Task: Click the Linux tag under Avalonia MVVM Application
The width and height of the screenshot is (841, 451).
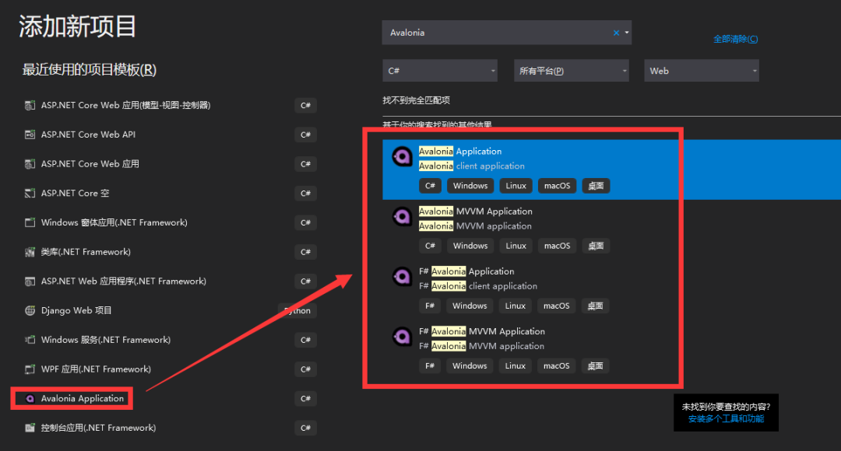Action: click(516, 246)
